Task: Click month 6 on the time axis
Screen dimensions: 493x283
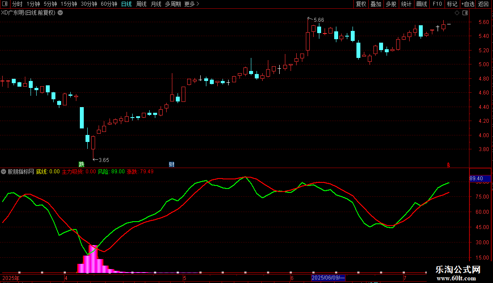Action: click(x=292, y=278)
